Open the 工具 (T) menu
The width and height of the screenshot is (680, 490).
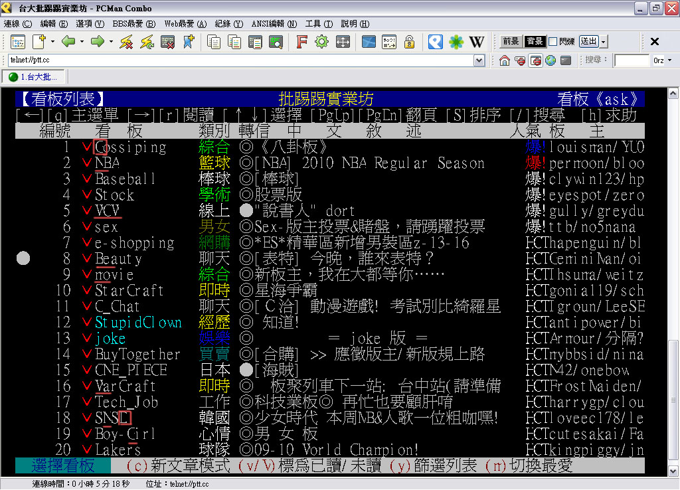pyautogui.click(x=319, y=24)
